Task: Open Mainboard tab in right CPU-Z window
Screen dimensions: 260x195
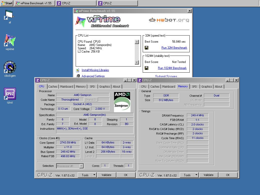Action: coord(169,87)
